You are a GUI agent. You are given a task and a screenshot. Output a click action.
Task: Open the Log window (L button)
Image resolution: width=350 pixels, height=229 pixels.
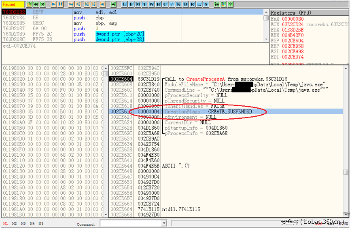[124, 4]
